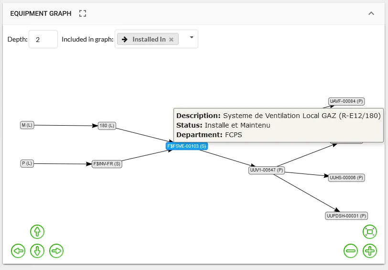Zoom out of the graph
The height and width of the screenshot is (270, 388).
point(351,251)
